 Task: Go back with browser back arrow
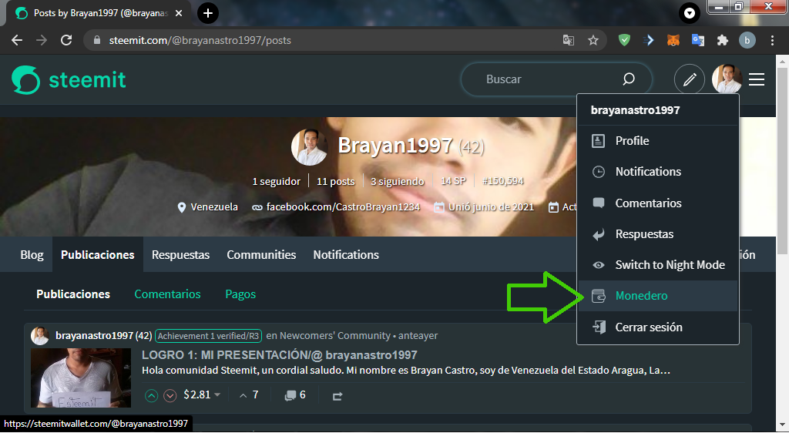[x=17, y=40]
